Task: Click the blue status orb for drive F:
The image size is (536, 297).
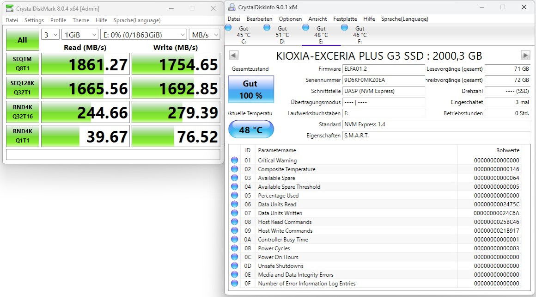Action: 344,28
